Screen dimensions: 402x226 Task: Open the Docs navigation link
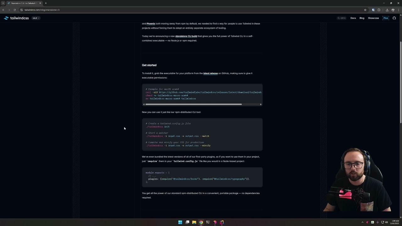[353, 18]
